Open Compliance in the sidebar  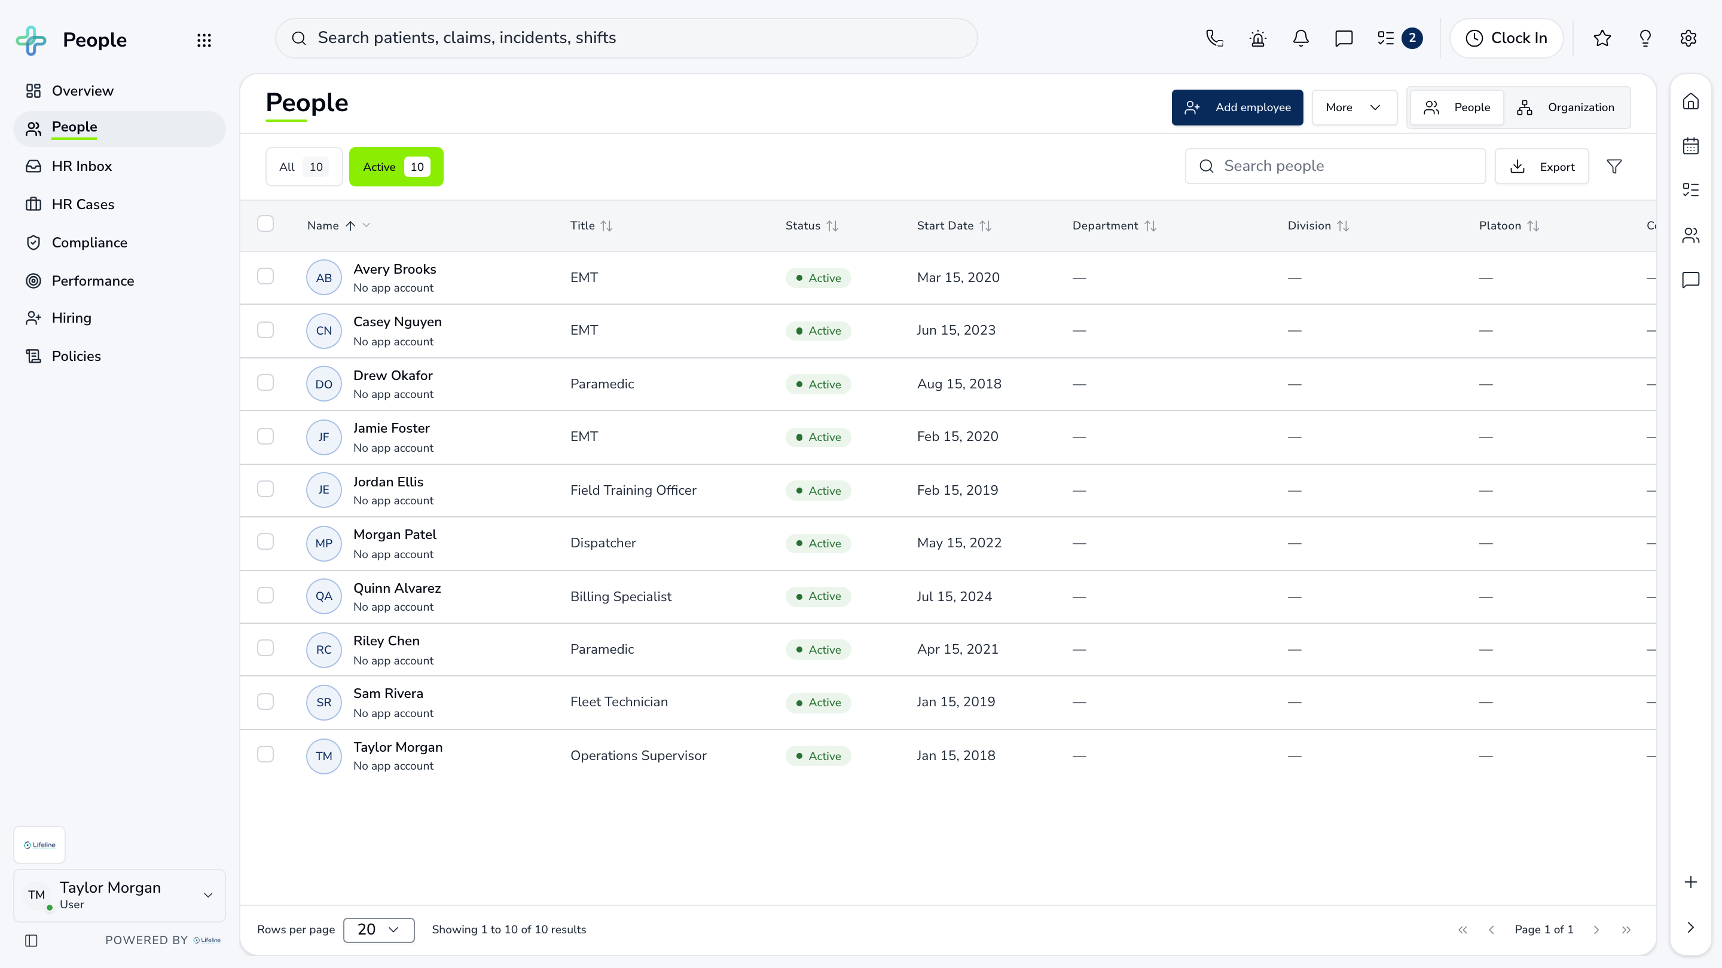[120, 243]
